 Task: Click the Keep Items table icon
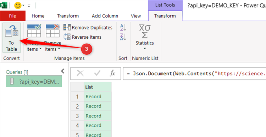pos(34,31)
